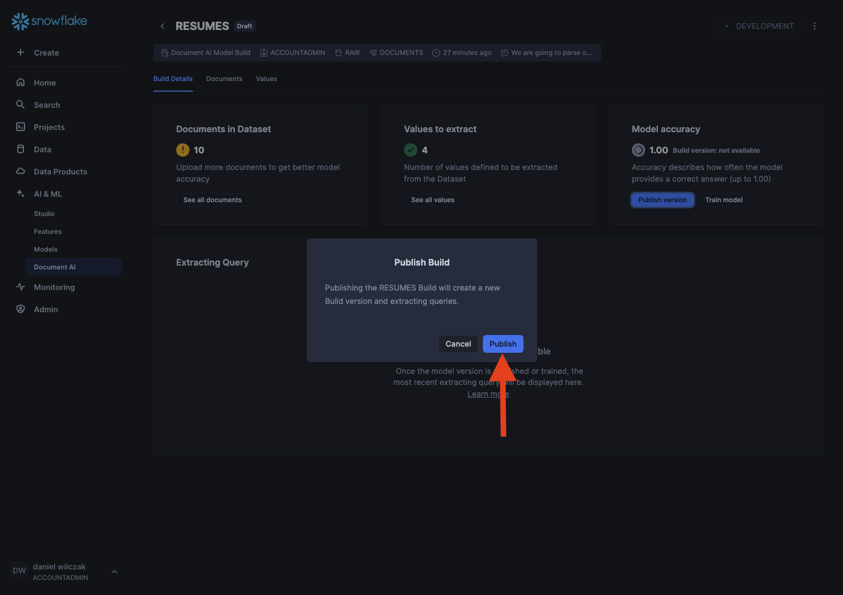Open Data Products cloud icon

click(21, 171)
